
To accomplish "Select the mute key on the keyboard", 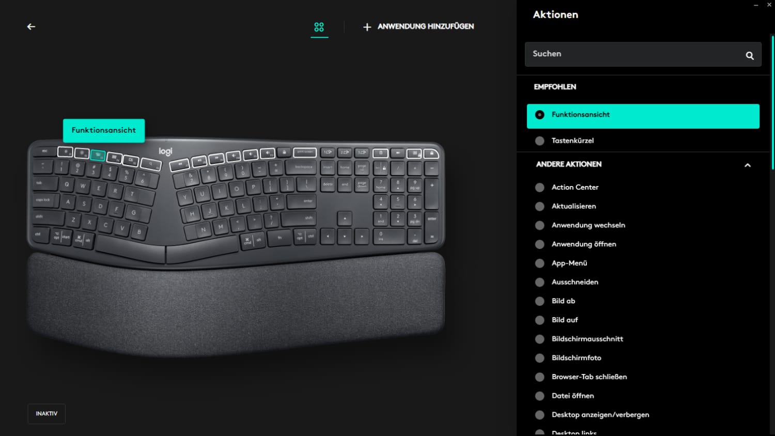I will pos(234,155).
